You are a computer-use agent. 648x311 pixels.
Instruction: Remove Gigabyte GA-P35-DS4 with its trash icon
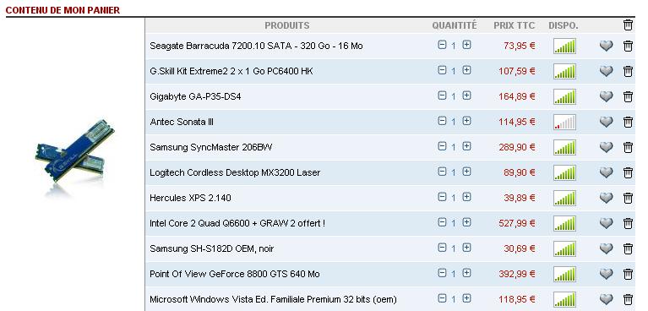[x=628, y=97]
